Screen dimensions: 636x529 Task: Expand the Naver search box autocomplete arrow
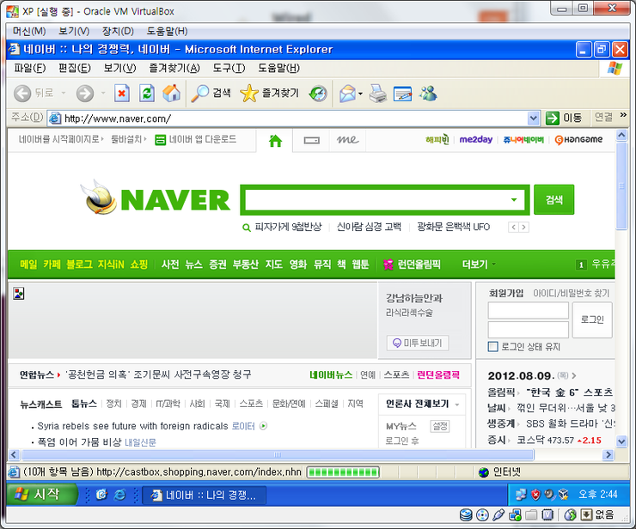tap(514, 200)
